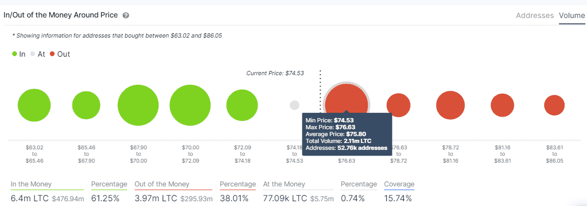Screen dimensions: 587x206
Task: Click the Coverage statistic label
Action: [399, 184]
